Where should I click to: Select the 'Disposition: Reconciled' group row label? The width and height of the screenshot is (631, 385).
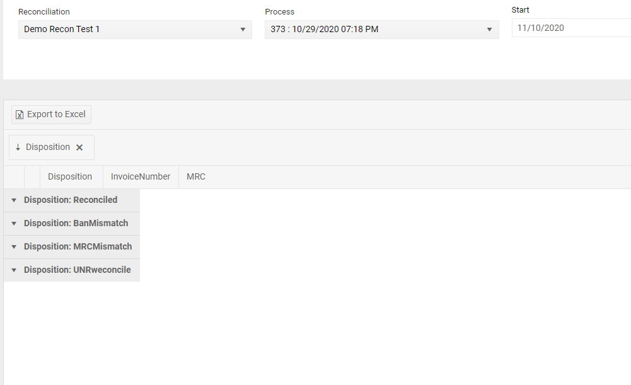click(x=71, y=200)
